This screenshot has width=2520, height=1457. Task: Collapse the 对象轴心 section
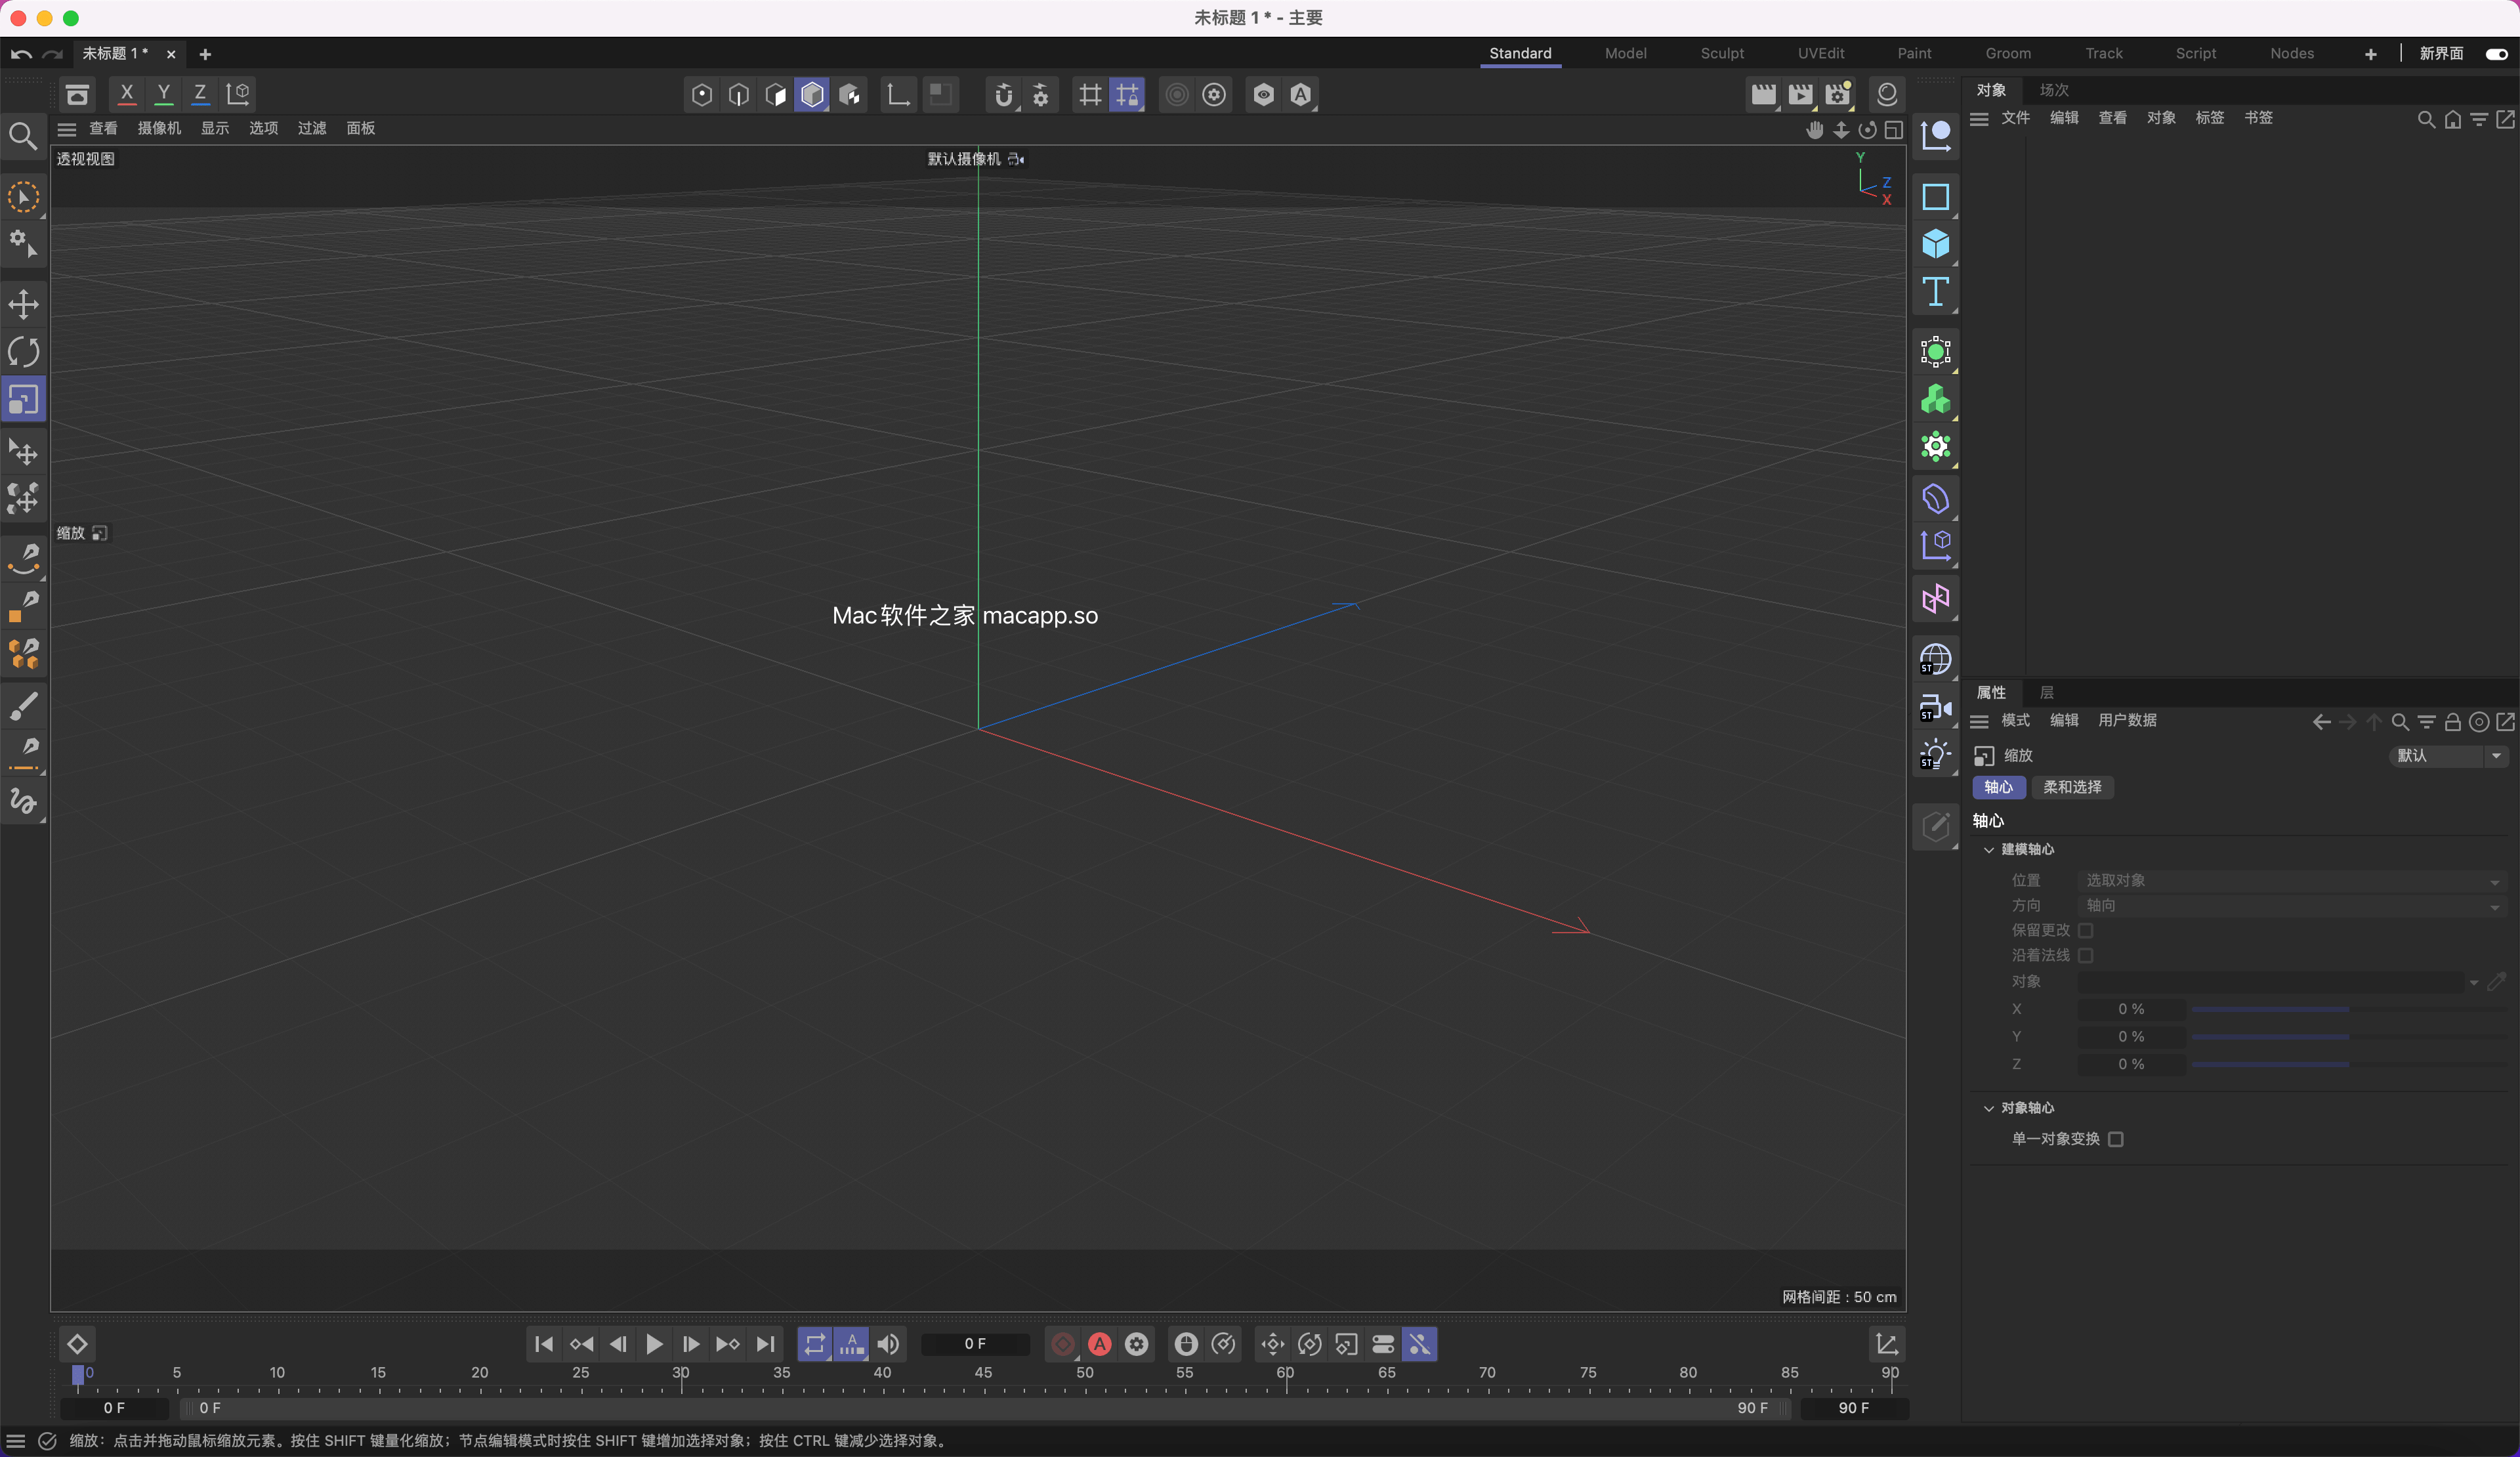click(x=1988, y=1108)
